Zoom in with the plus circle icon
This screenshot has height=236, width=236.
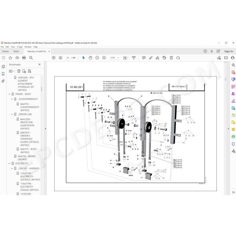coord(104,58)
